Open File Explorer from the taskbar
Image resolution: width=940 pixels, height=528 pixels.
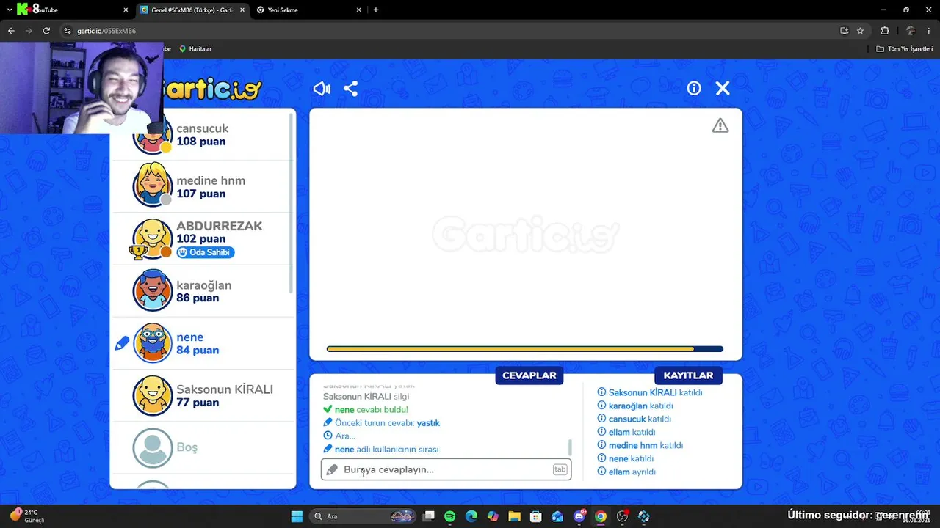click(x=514, y=516)
